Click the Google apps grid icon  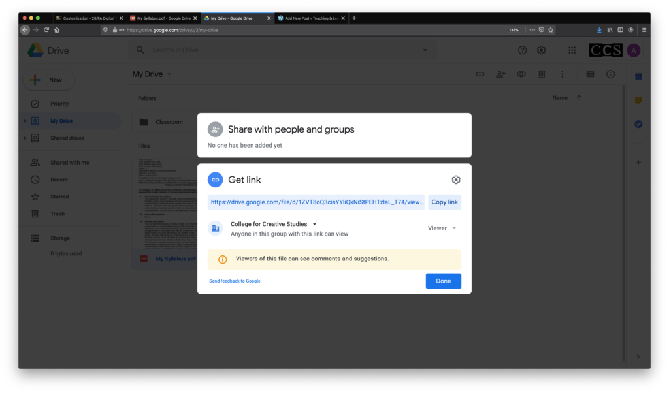572,50
